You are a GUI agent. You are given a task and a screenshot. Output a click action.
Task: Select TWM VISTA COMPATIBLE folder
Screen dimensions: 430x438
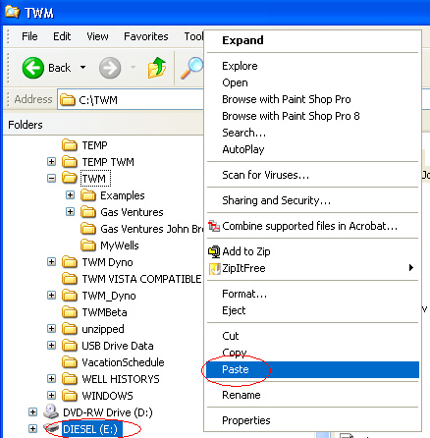coord(141,279)
